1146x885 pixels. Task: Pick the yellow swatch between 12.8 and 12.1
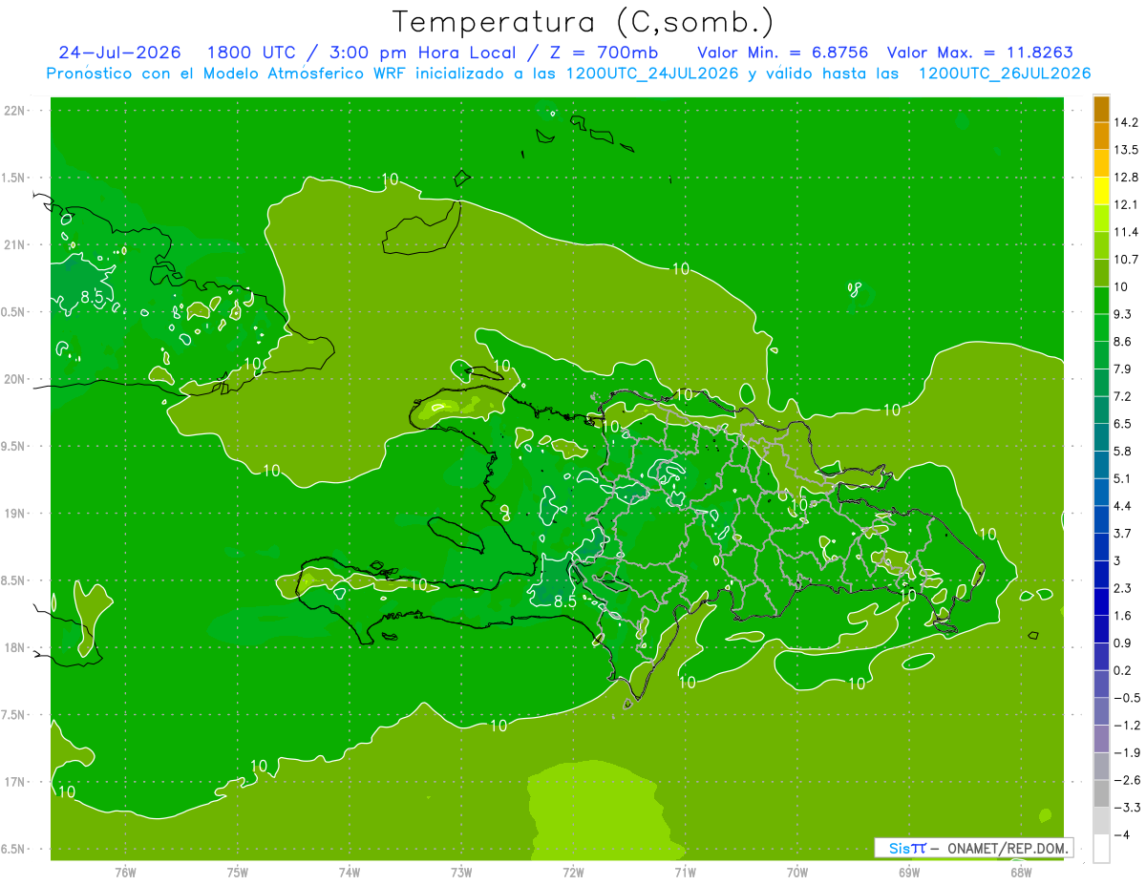tap(1101, 191)
